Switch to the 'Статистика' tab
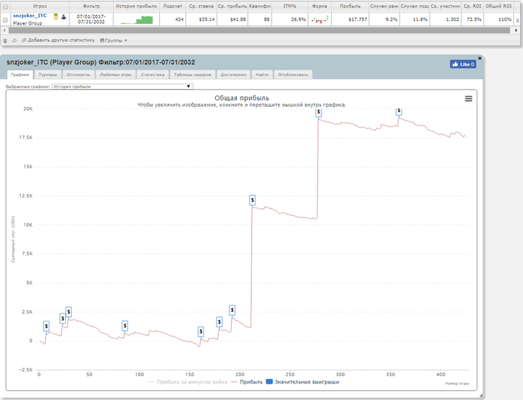 152,75
